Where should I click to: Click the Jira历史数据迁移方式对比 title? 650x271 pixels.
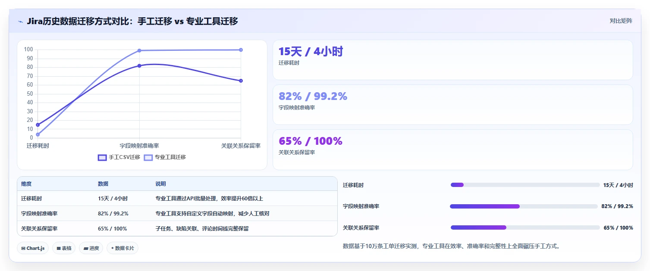coord(132,21)
